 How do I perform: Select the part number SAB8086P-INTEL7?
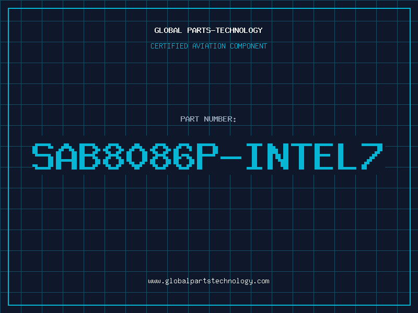(207, 156)
